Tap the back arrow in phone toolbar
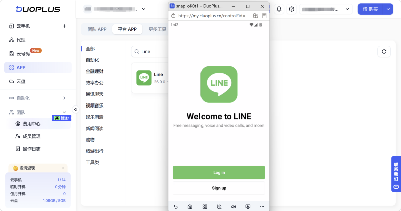Viewport: 401px width, 211px height. (176, 207)
